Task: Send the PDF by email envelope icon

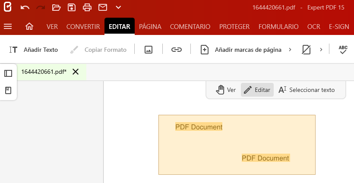Action: coord(103,7)
